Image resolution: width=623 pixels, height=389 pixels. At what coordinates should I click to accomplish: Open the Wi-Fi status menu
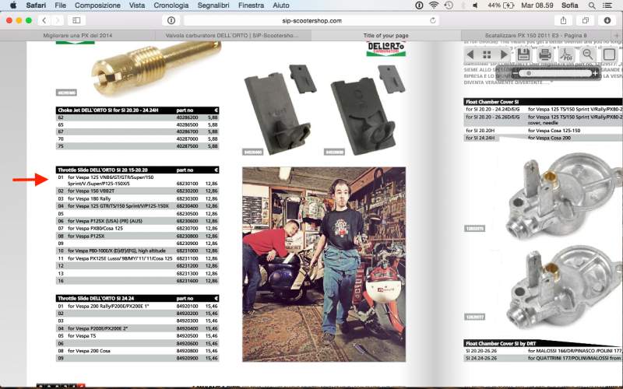(434, 5)
